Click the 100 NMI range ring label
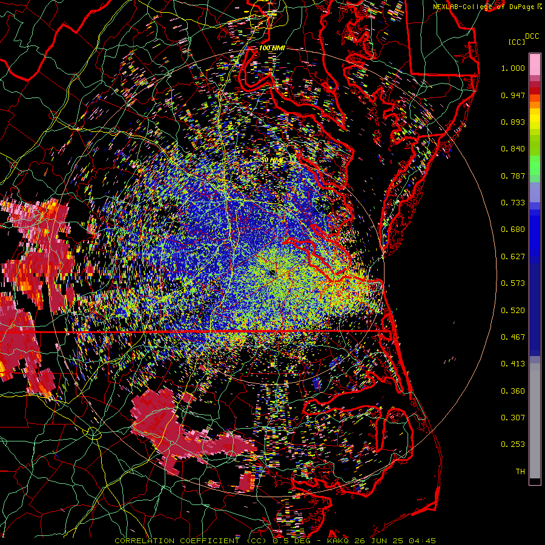The height and width of the screenshot is (545, 545). click(x=272, y=48)
